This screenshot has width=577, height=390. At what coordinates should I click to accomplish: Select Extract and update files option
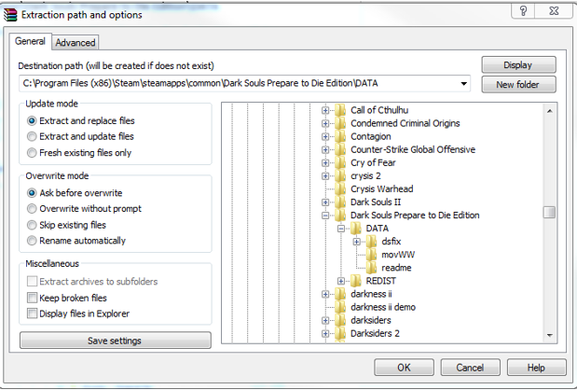(33, 137)
